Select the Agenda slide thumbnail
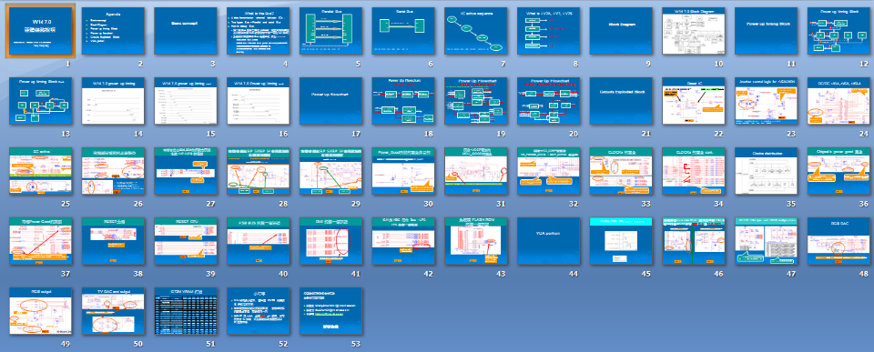The image size is (874, 352). coord(113,31)
